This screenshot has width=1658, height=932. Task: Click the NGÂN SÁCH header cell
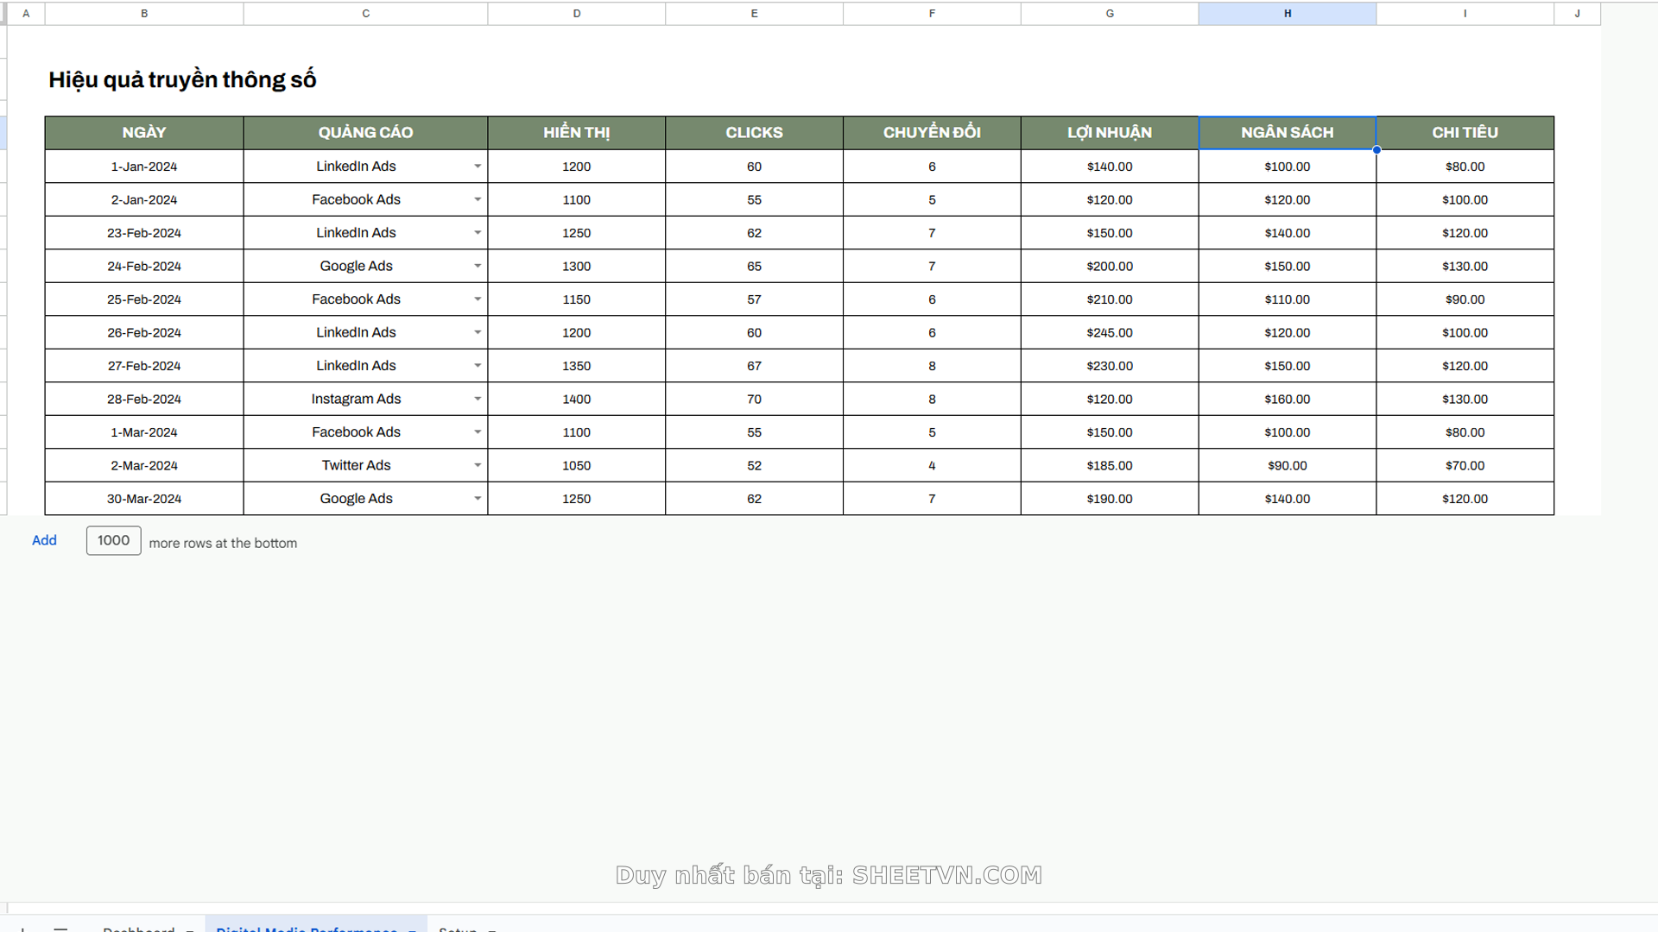1287,133
